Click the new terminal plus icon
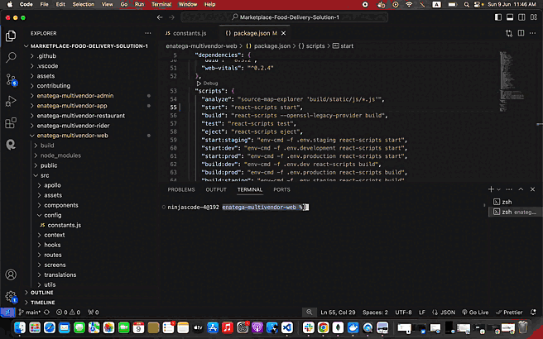 pyautogui.click(x=491, y=189)
